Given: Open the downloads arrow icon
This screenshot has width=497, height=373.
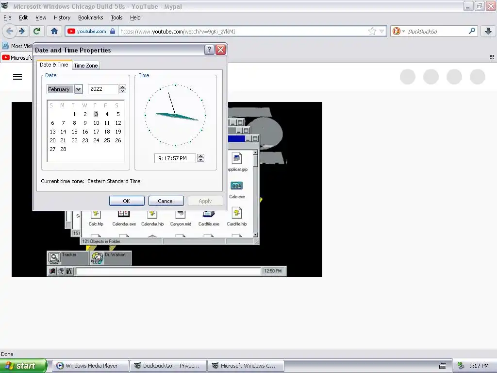Looking at the screenshot, I should pos(488,31).
